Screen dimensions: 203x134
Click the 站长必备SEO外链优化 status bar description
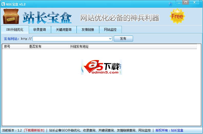[x=100, y=130]
